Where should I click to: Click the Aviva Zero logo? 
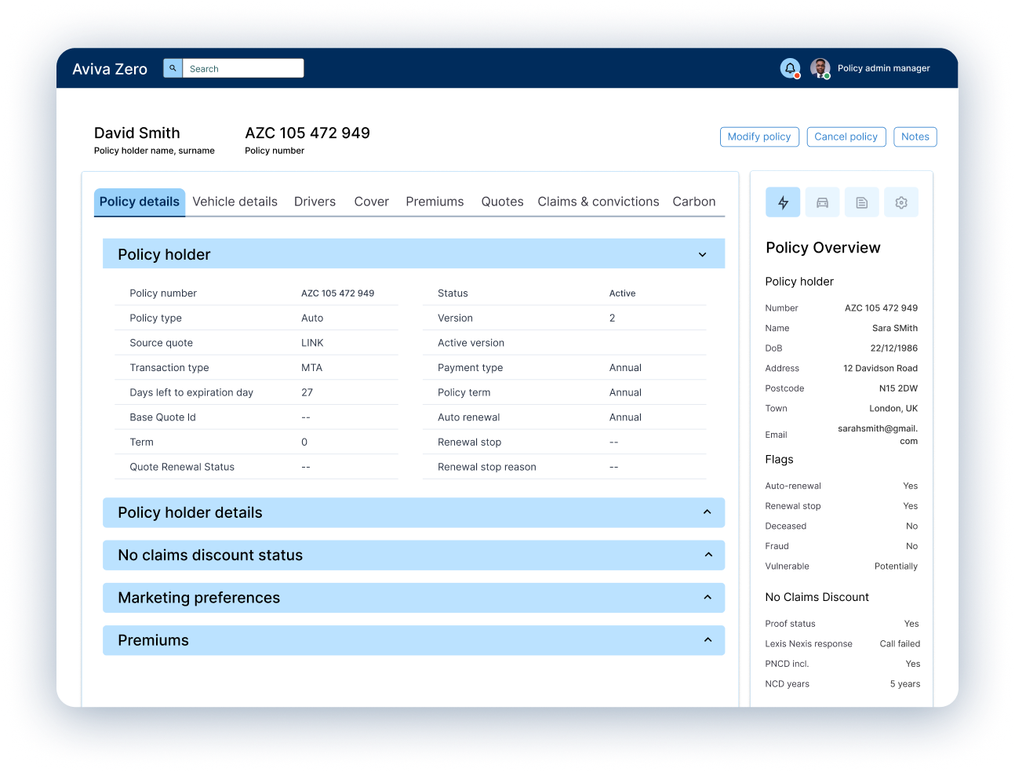pos(109,69)
